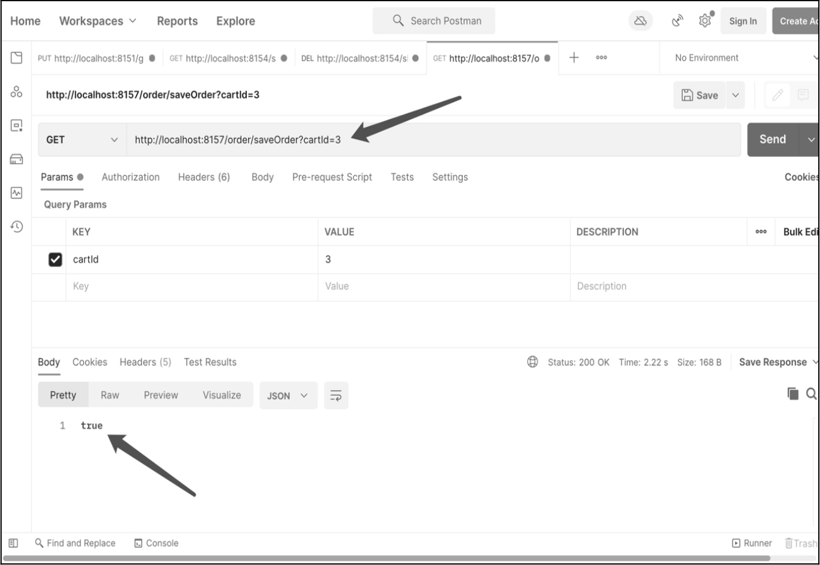Uncheck the cartId parameter checkbox
Image resolution: width=820 pixels, height=565 pixels.
tap(55, 260)
